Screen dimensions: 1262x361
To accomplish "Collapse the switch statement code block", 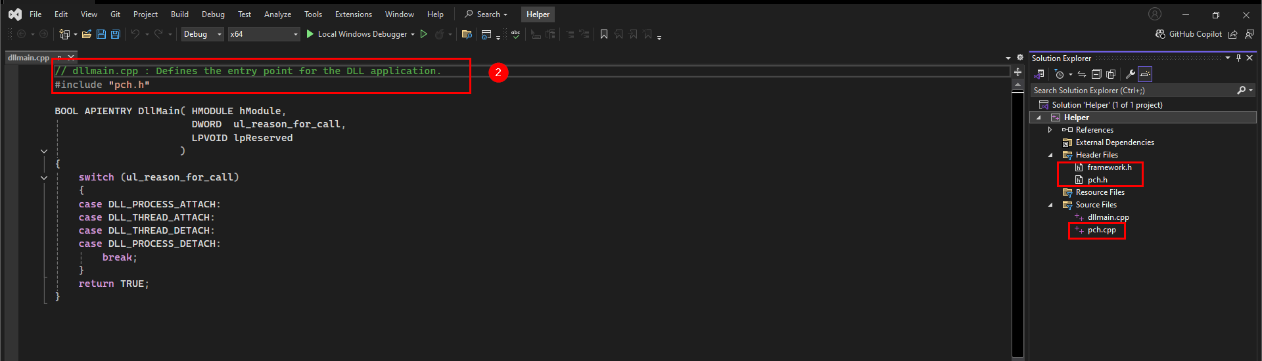I will pyautogui.click(x=44, y=177).
